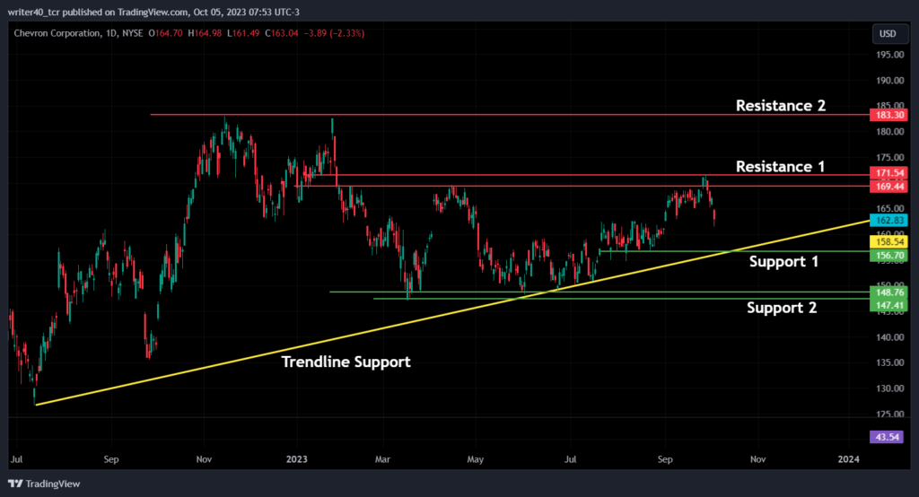Click the 2023 marker on time axis
The image size is (919, 497).
[x=296, y=459]
